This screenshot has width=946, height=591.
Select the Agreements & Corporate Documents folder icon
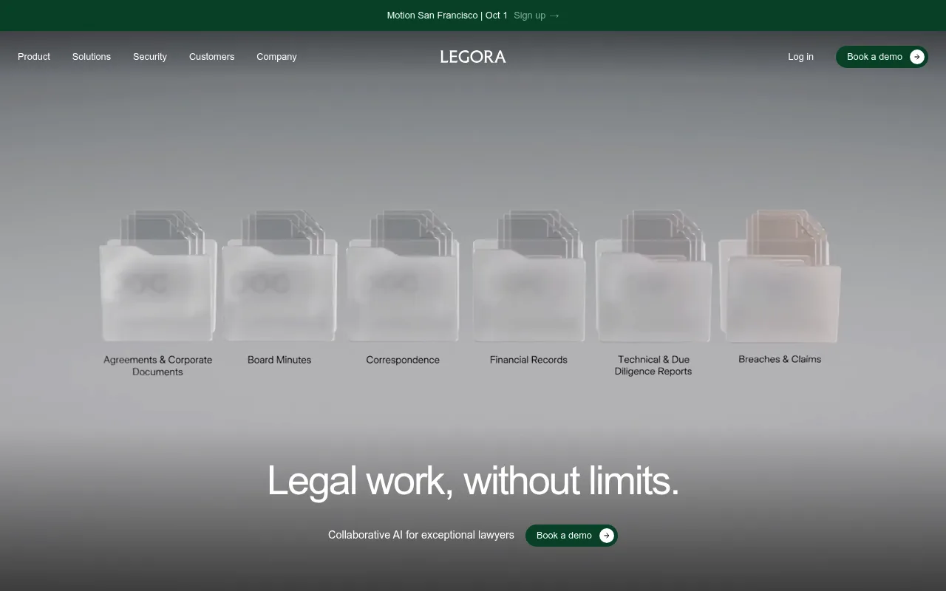pos(157,276)
